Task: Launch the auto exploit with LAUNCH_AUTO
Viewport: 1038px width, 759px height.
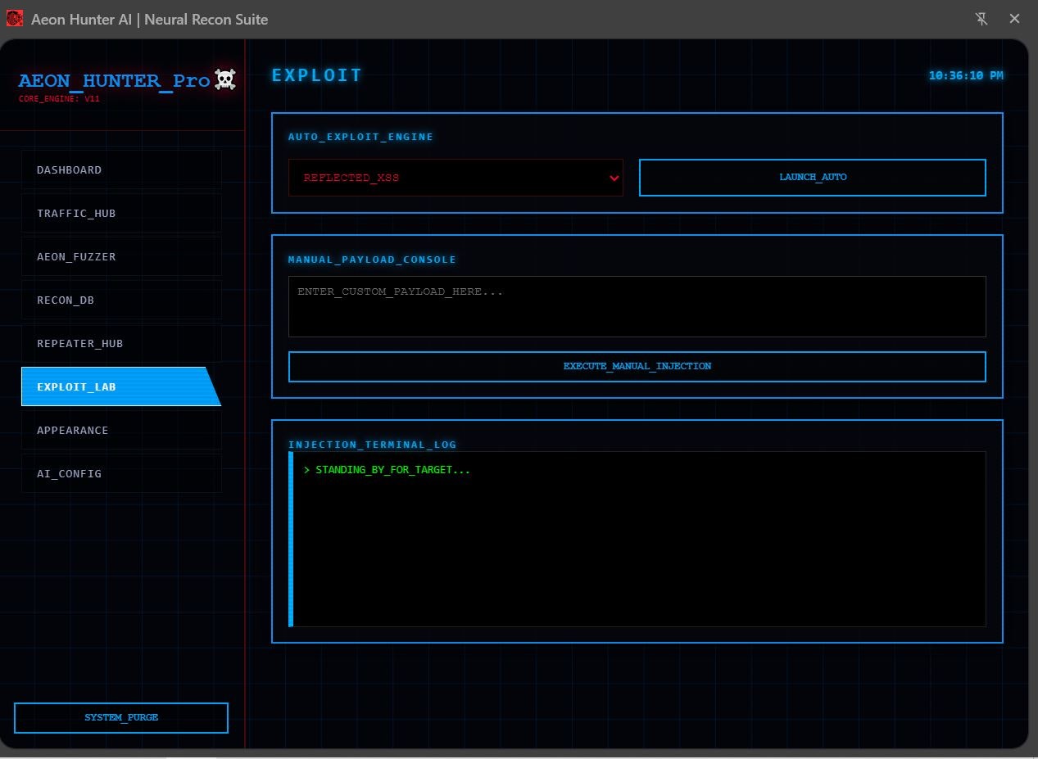Action: [811, 178]
